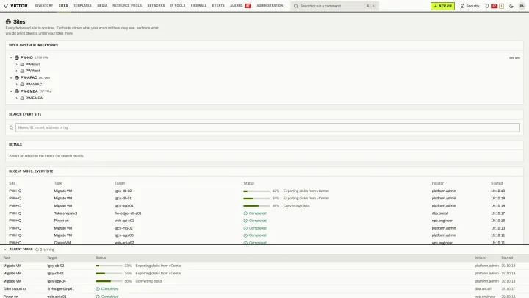Click the globe icon of PW-APAC site

tap(17, 78)
